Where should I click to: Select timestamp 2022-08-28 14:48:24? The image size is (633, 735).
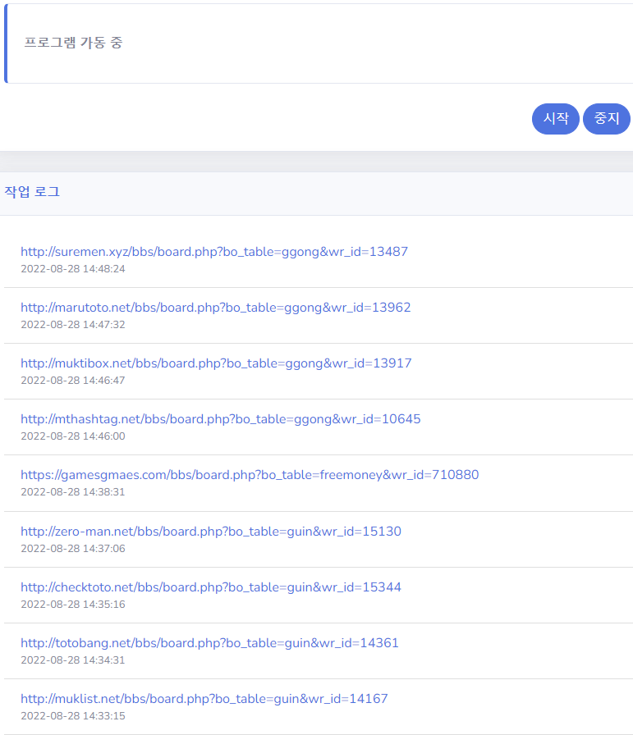pyautogui.click(x=73, y=269)
